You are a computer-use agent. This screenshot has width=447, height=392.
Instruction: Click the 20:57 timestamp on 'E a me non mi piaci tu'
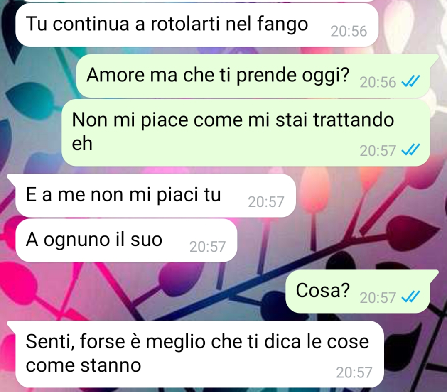[266, 202]
